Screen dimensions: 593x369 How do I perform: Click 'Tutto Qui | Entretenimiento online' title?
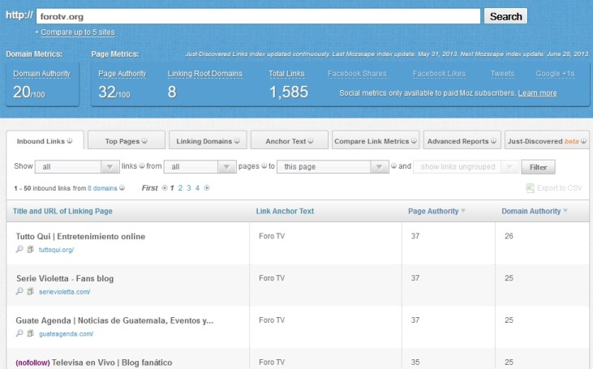pos(80,236)
